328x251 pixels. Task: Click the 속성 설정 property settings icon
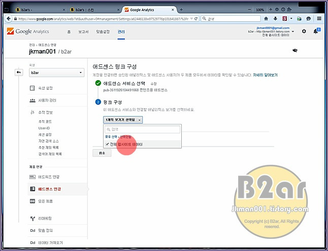pos(32,88)
